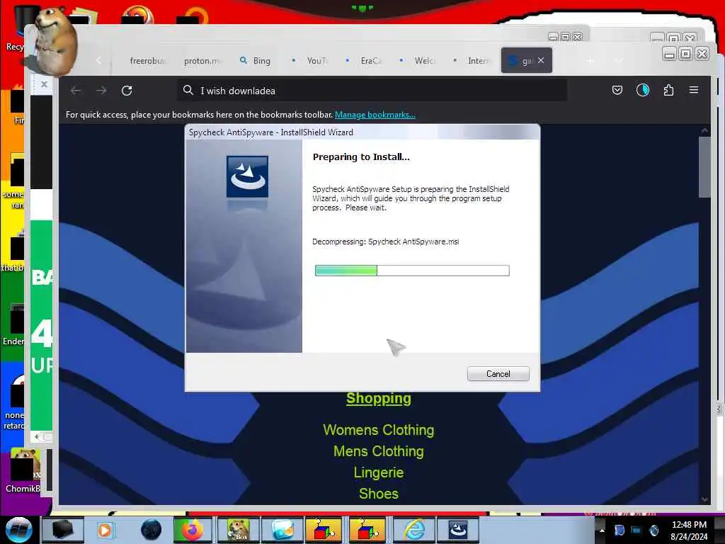Show hidden system tray icons arrow

(602, 530)
